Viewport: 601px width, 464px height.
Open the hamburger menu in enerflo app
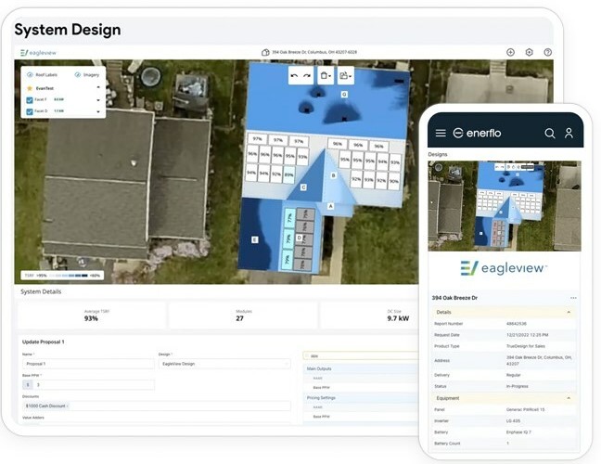click(441, 133)
